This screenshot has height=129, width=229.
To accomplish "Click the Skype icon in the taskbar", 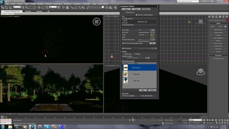I will 47,126.
